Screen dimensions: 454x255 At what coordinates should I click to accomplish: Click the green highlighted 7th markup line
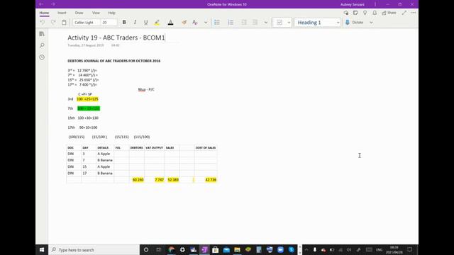[x=89, y=108]
